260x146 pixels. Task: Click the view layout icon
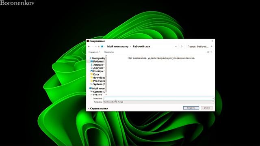coord(208,52)
